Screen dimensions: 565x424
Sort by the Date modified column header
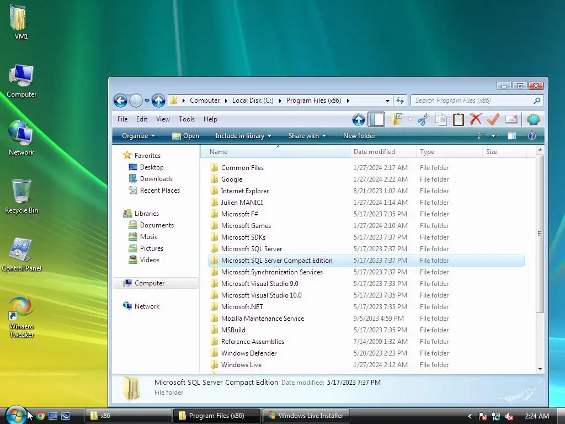pos(383,152)
